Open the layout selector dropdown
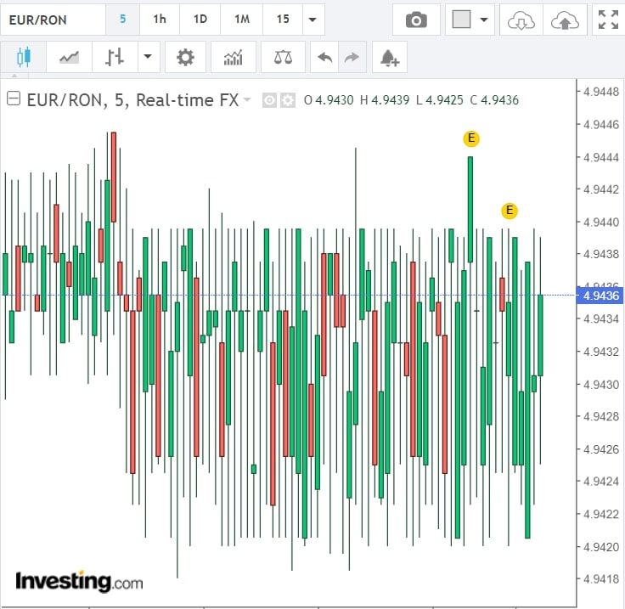625x609 pixels. point(470,20)
